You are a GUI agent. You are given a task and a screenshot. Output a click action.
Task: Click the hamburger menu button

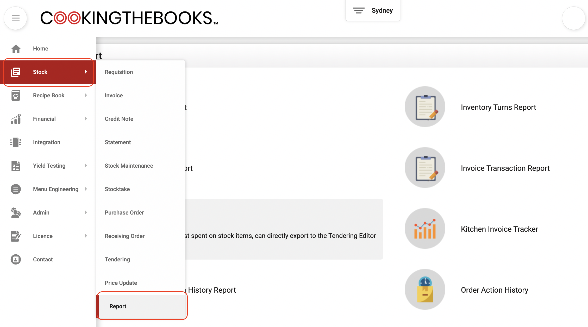16,18
